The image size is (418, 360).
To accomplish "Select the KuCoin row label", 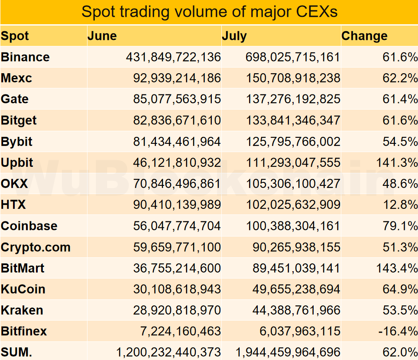I will pyautogui.click(x=23, y=289).
